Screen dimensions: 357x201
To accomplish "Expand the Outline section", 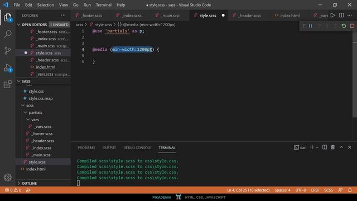I will coord(19,183).
